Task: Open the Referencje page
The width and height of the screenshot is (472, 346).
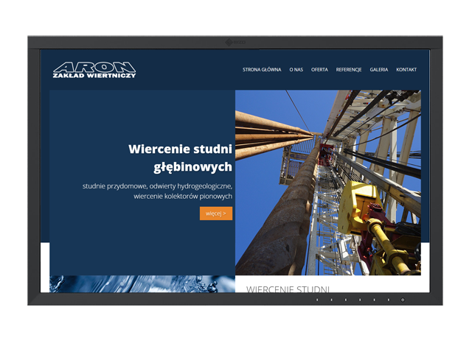Action: (349, 70)
